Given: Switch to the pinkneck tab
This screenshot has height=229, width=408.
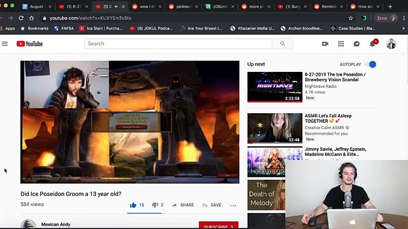Looking at the screenshot, I should tap(183, 6).
